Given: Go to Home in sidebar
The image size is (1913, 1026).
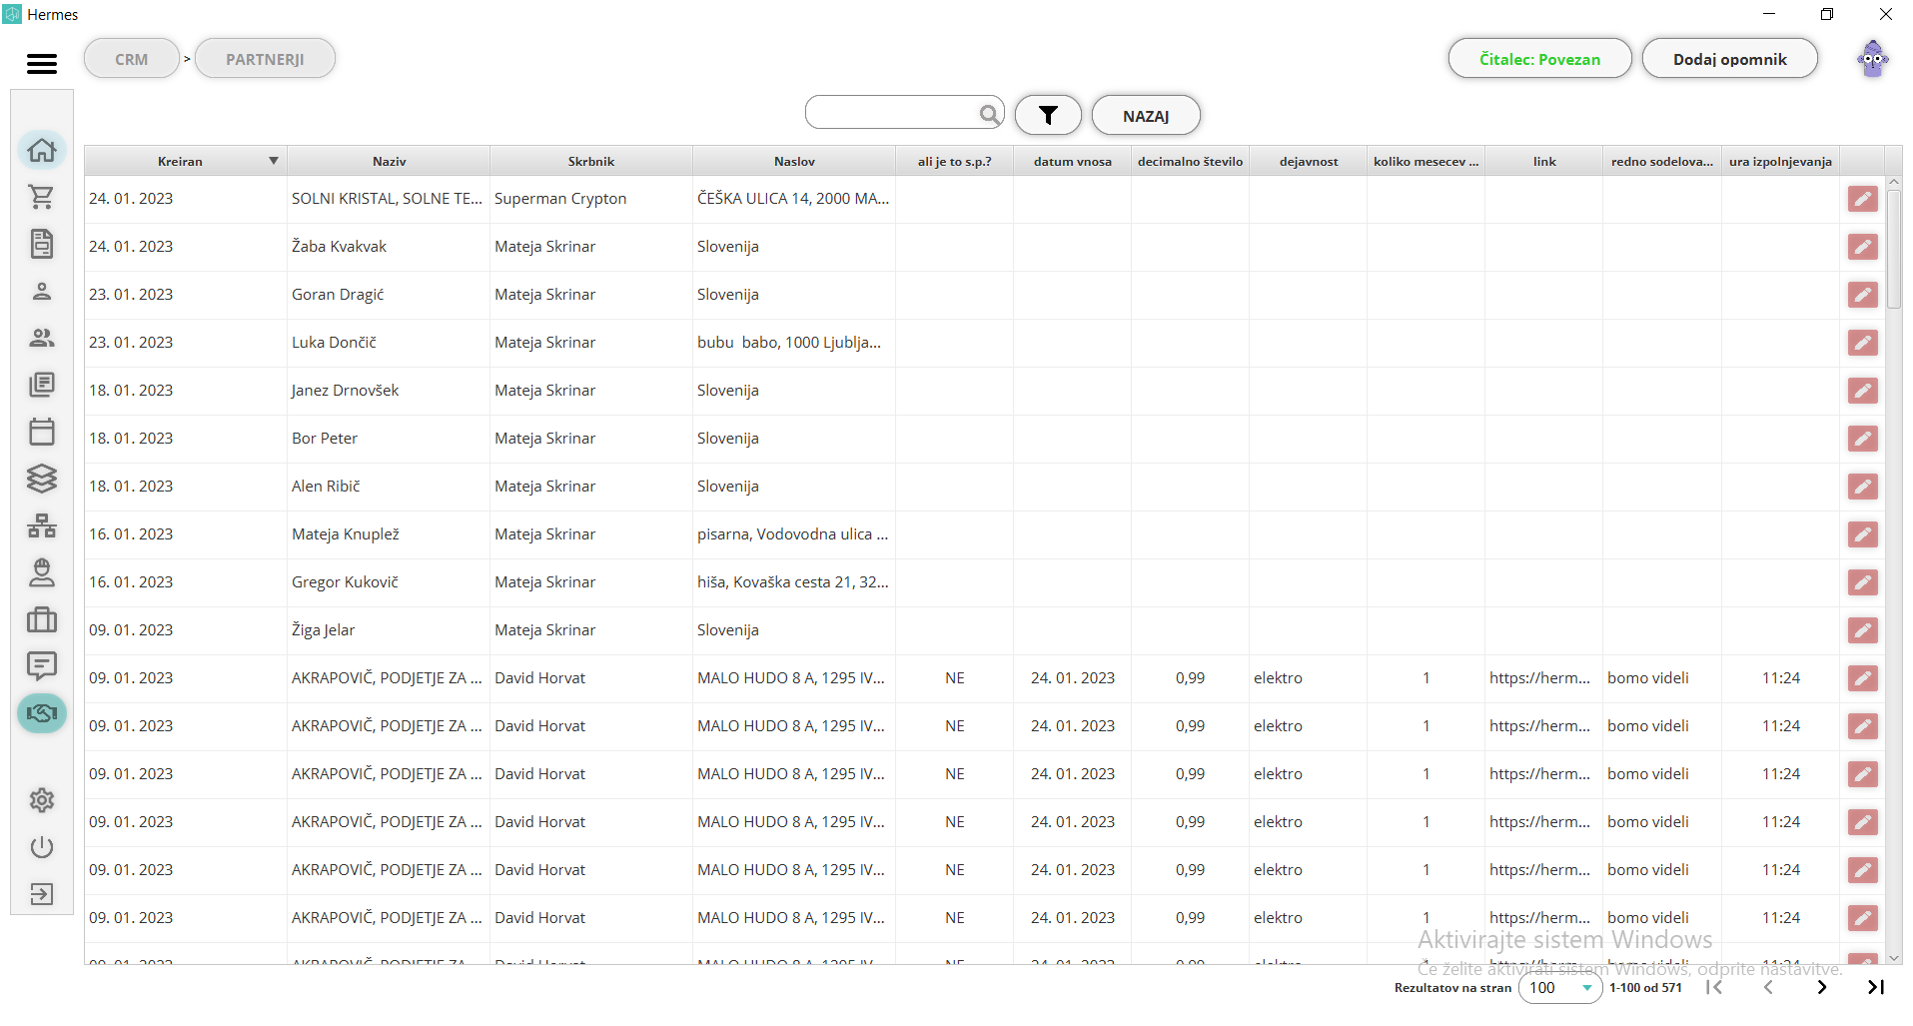Looking at the screenshot, I should pos(42,150).
